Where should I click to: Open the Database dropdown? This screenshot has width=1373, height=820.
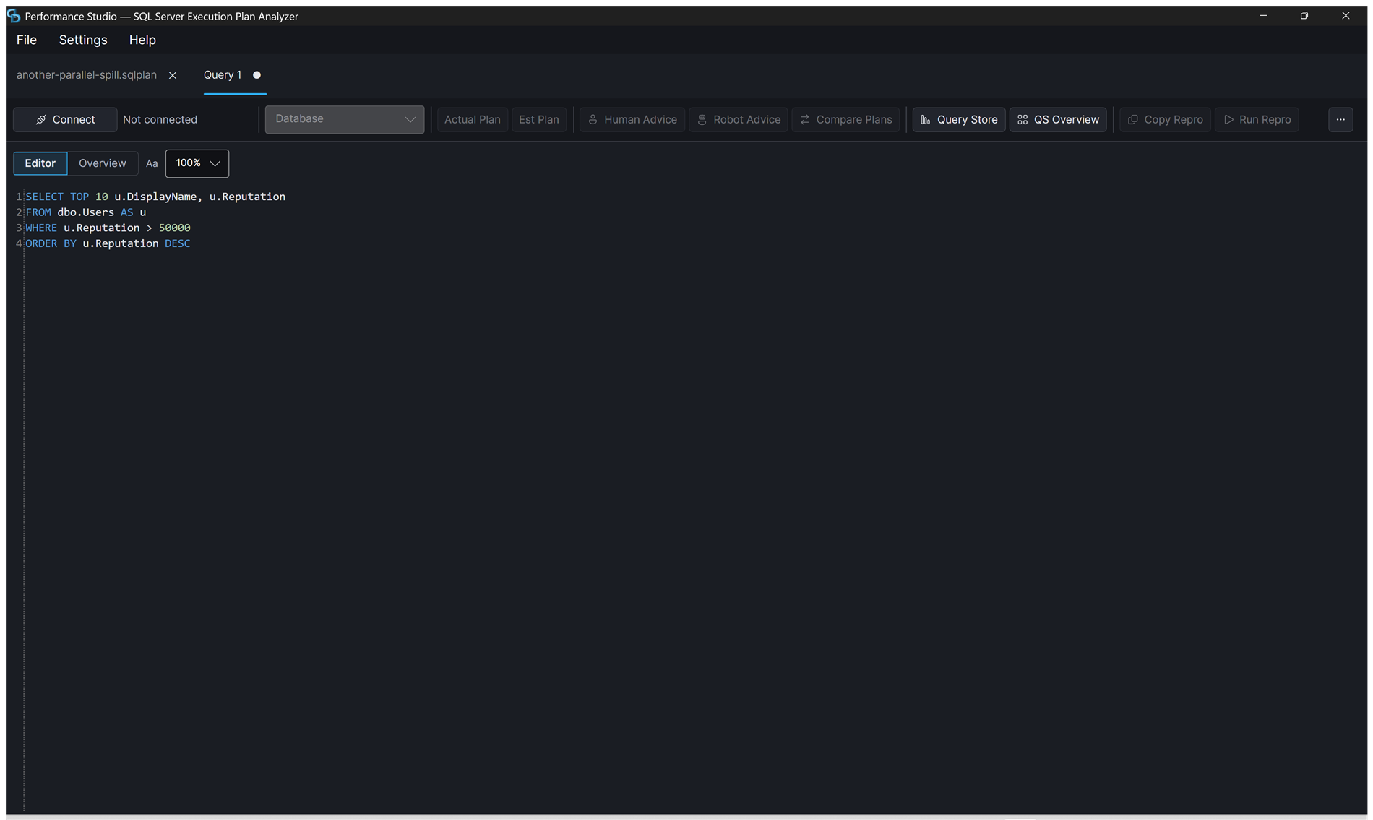coord(345,119)
